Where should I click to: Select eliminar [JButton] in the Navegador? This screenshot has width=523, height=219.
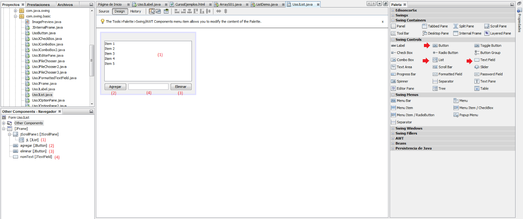tap(33, 151)
